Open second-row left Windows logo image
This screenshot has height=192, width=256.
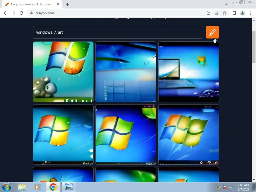63,134
